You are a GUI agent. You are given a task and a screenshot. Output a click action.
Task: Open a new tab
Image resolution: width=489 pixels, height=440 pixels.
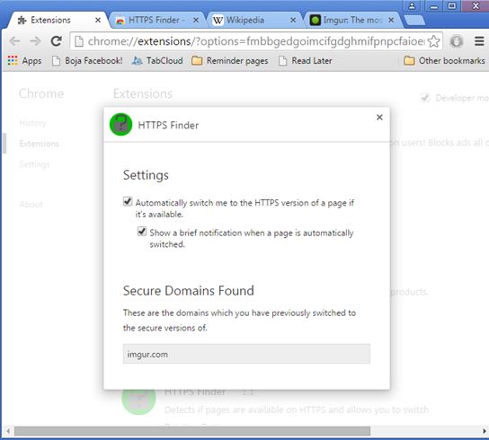coord(414,21)
